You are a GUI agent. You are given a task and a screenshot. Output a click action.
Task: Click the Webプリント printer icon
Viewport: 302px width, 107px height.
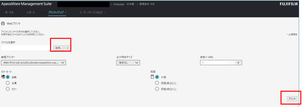(3, 23)
